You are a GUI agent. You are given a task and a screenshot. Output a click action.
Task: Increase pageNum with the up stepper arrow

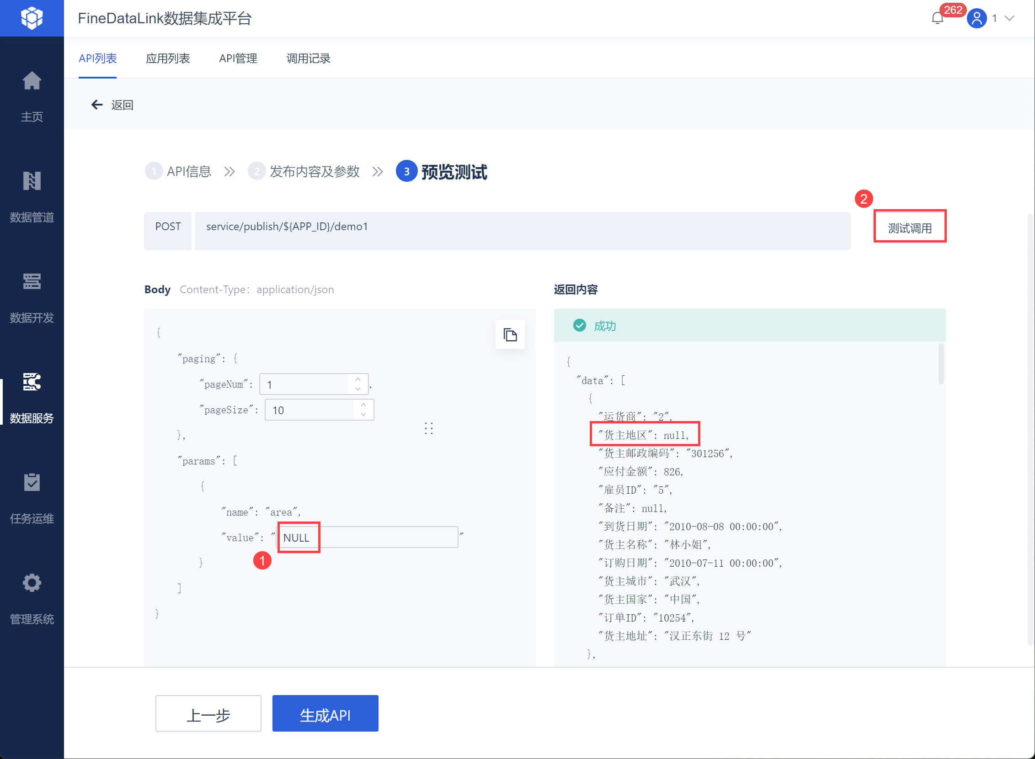coord(357,379)
